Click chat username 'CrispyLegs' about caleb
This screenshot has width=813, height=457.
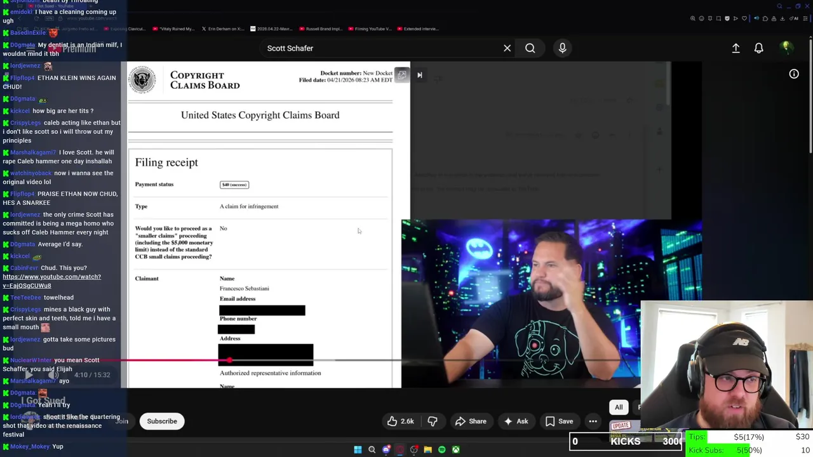coord(25,123)
